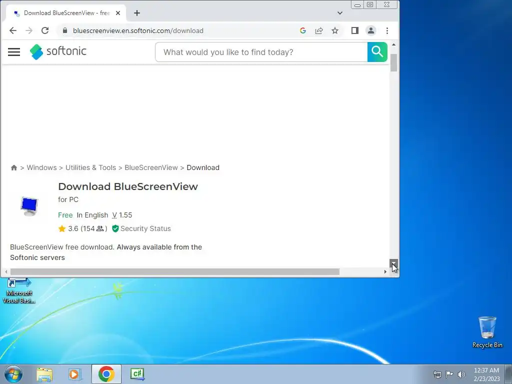Go back with the browser back arrow
Image resolution: width=512 pixels, height=384 pixels.
point(12,30)
